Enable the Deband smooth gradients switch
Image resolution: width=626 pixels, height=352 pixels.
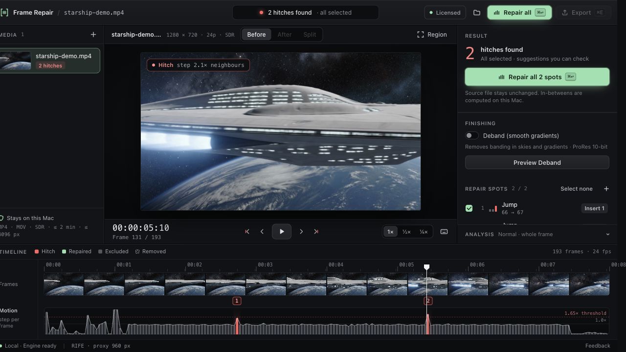click(x=472, y=136)
